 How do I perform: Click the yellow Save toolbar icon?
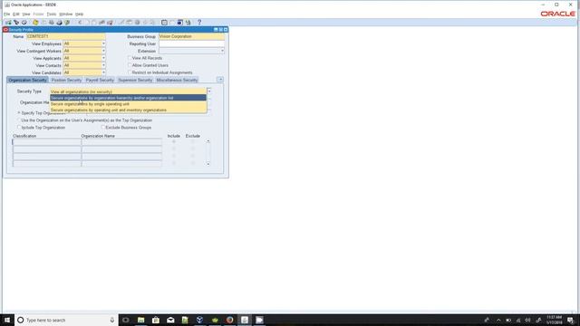pyautogui.click(x=35, y=23)
